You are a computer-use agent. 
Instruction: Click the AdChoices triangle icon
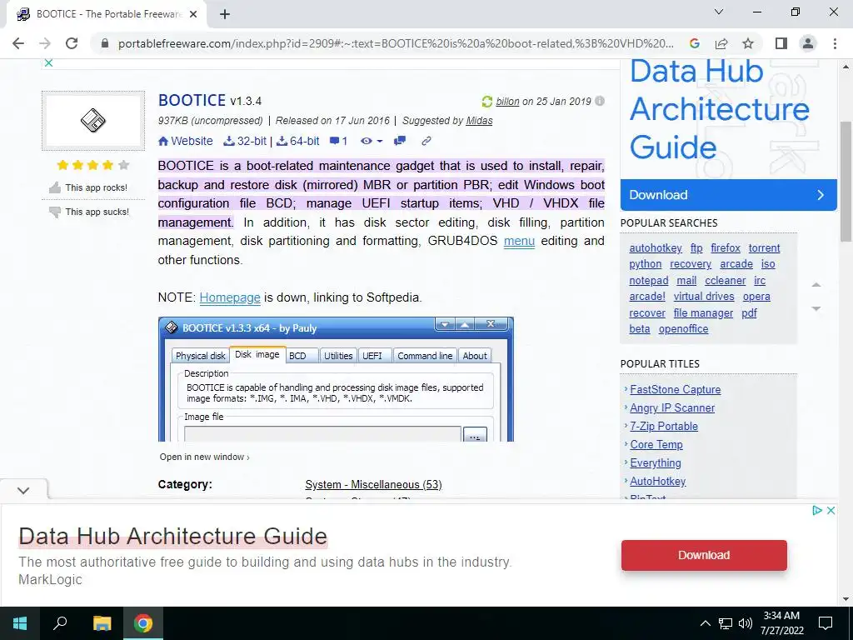pyautogui.click(x=816, y=511)
